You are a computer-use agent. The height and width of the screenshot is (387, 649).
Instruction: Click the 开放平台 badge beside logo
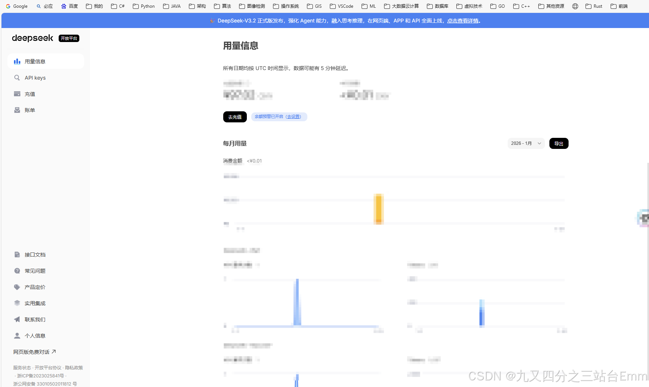[x=69, y=38]
